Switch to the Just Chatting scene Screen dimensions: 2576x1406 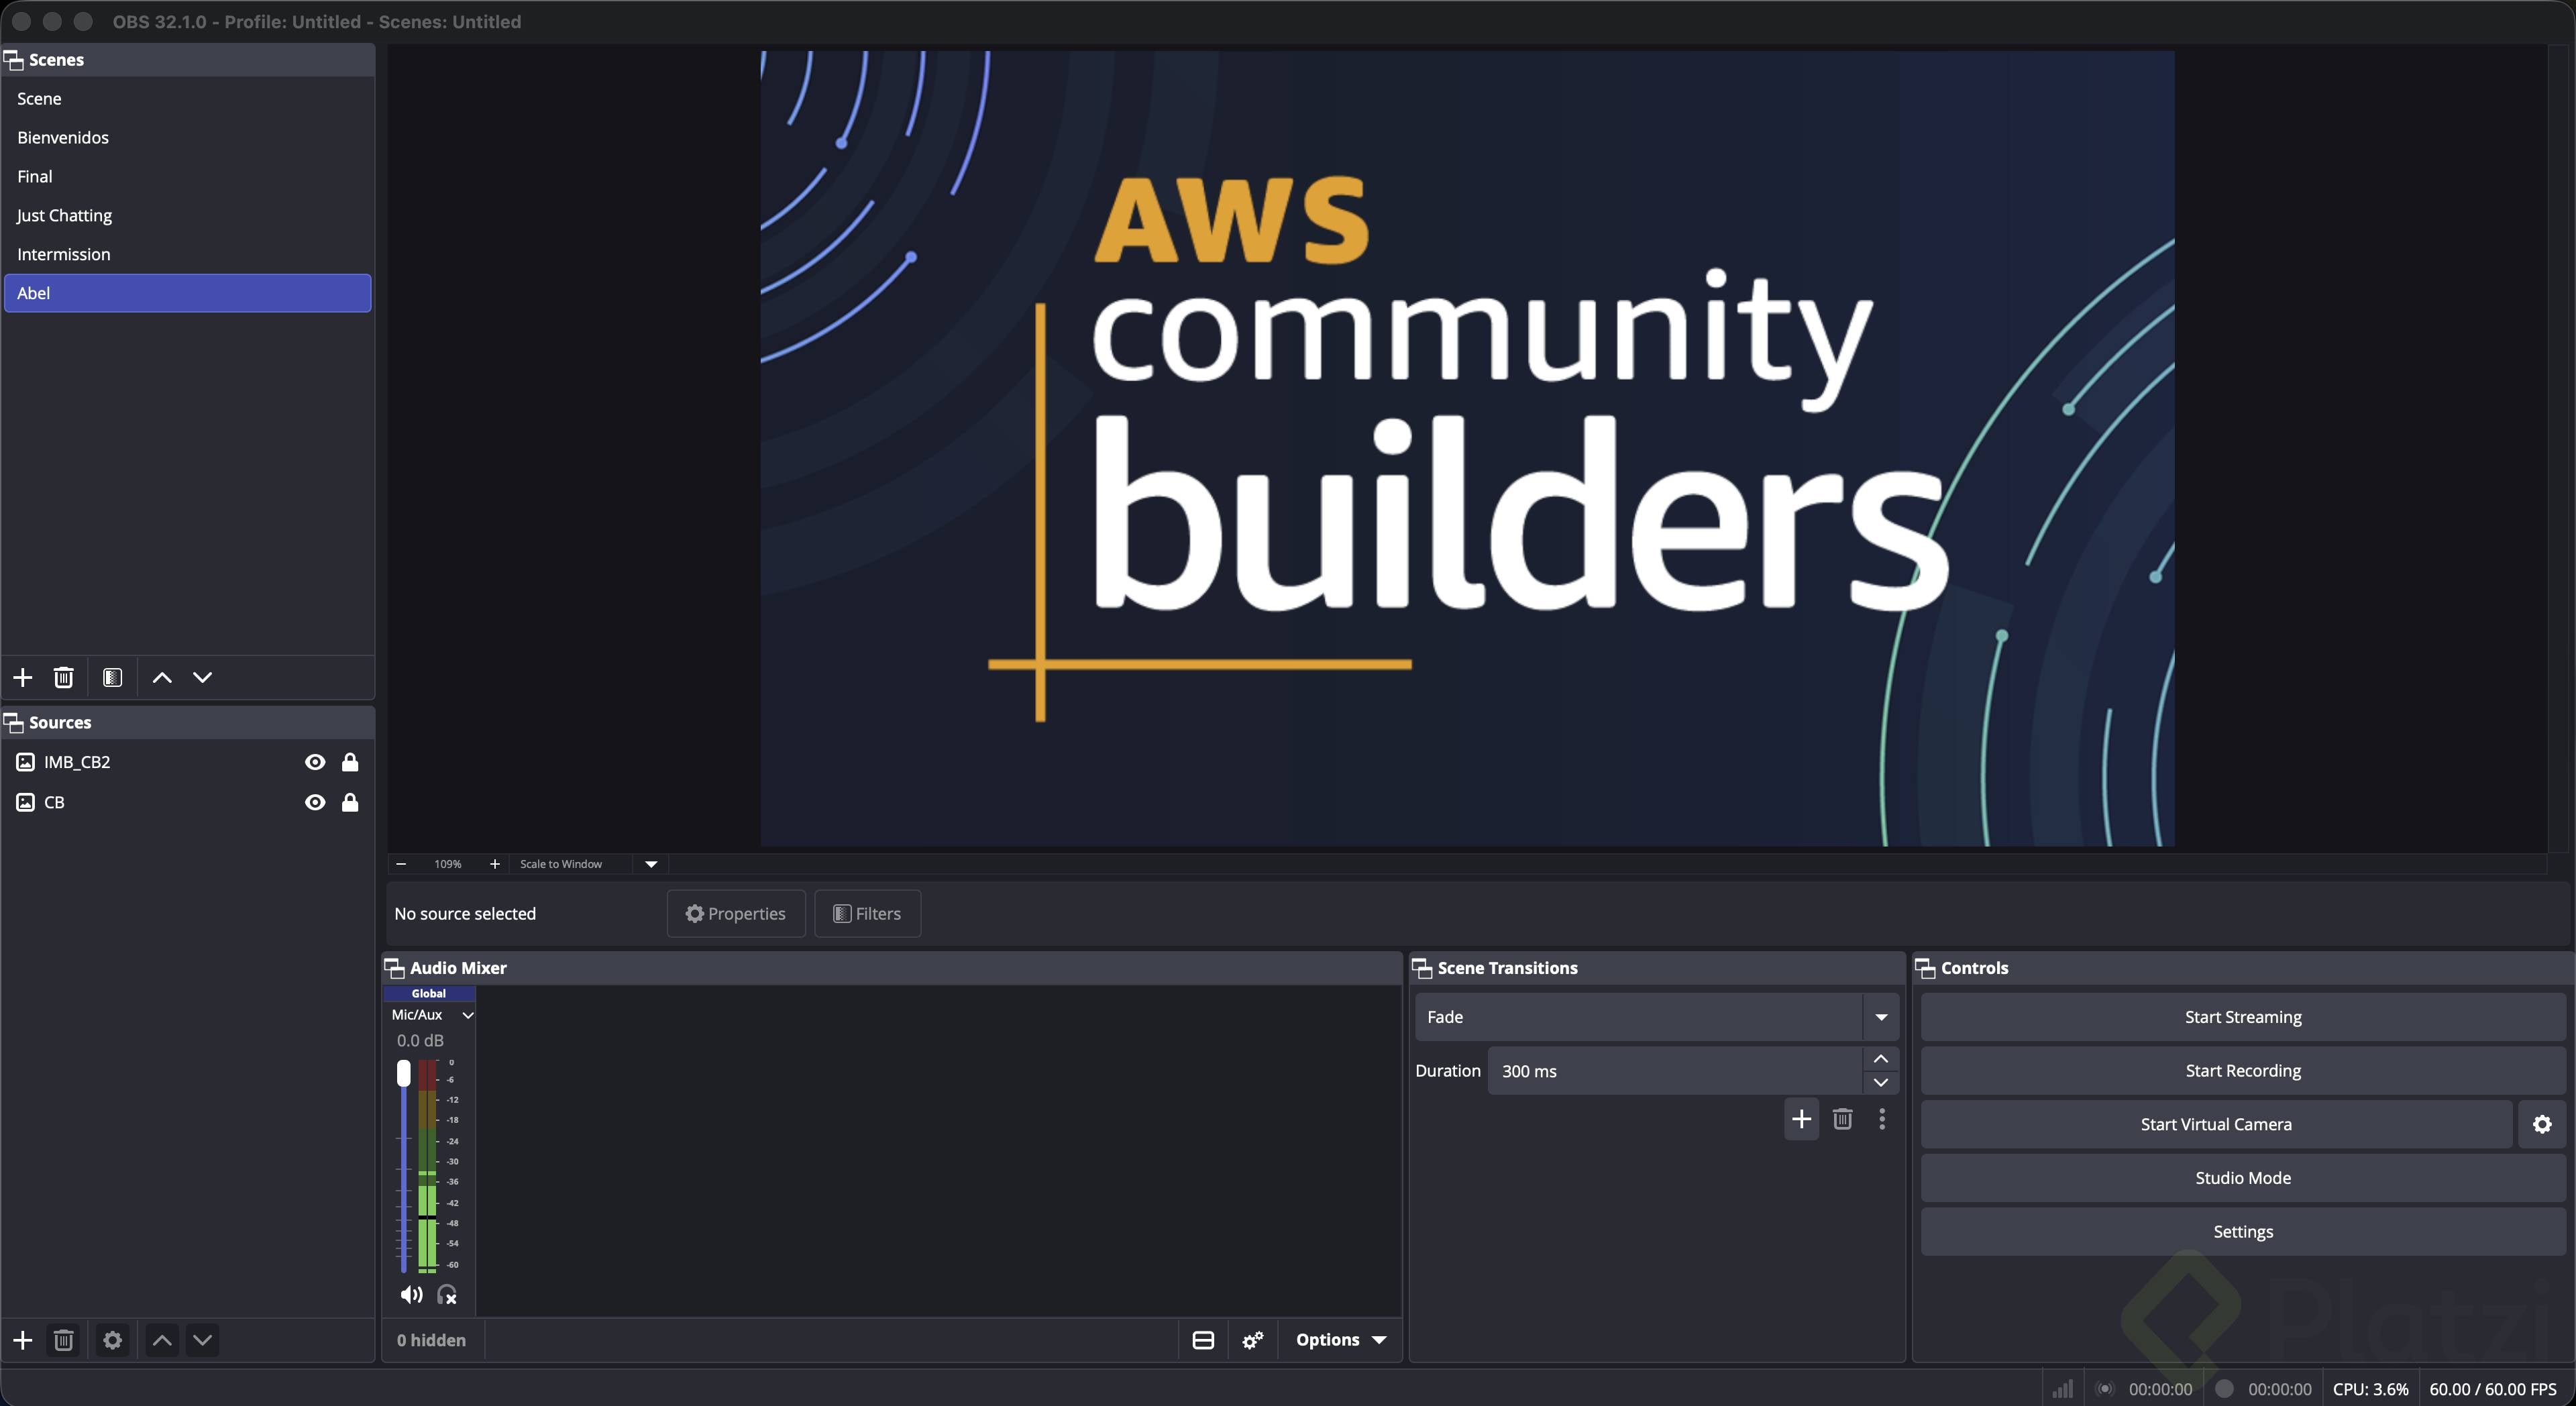[64, 215]
